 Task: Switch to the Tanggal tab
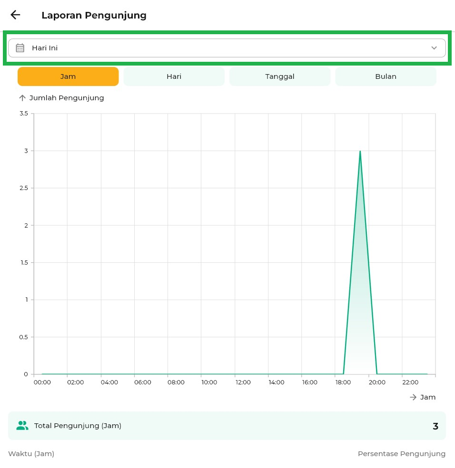[x=280, y=76]
